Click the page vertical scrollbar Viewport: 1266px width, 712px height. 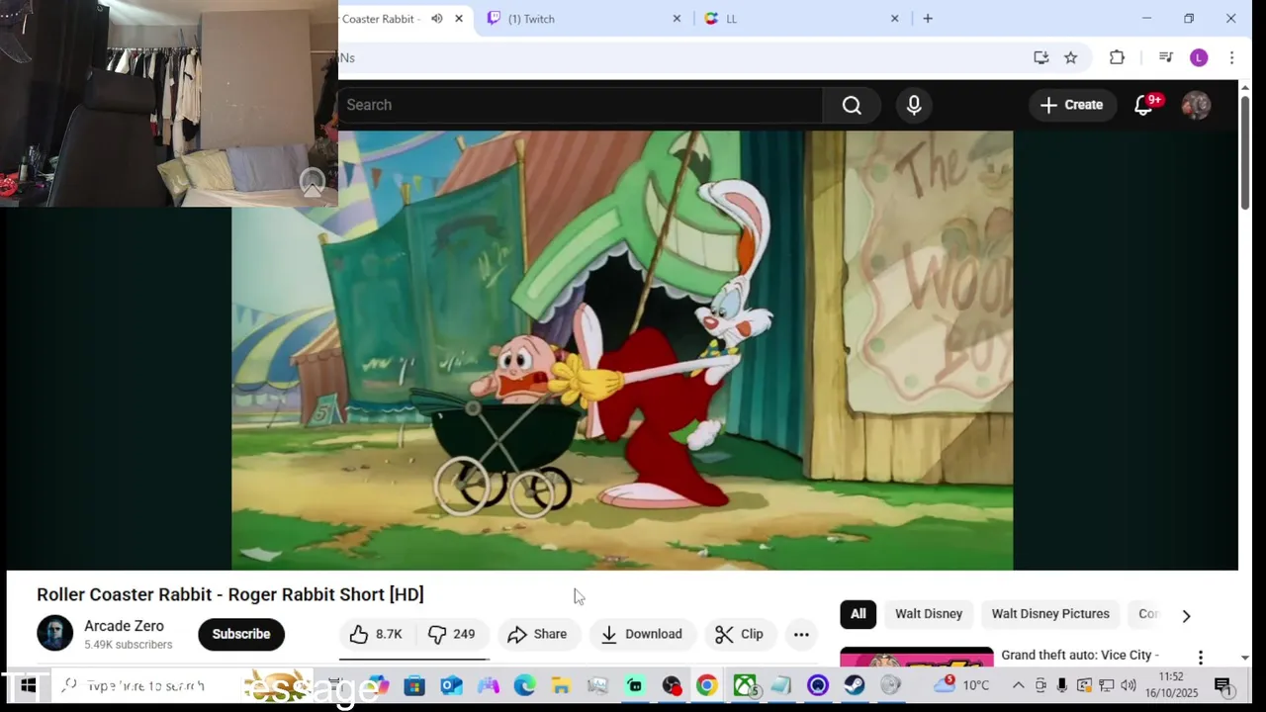tap(1245, 151)
